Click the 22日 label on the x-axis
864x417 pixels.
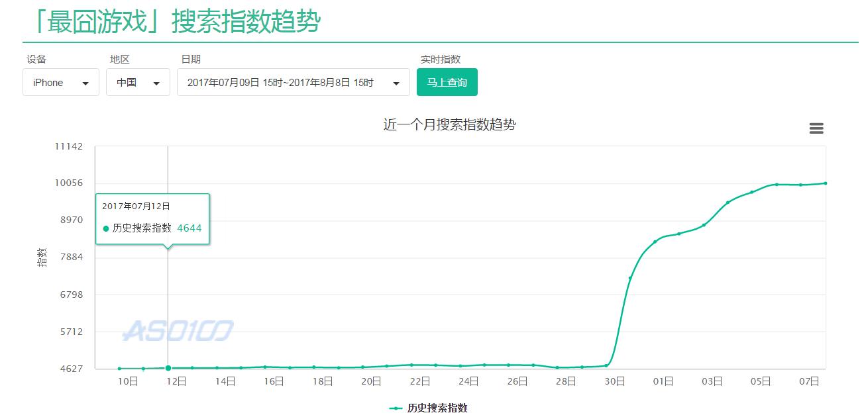click(x=419, y=381)
